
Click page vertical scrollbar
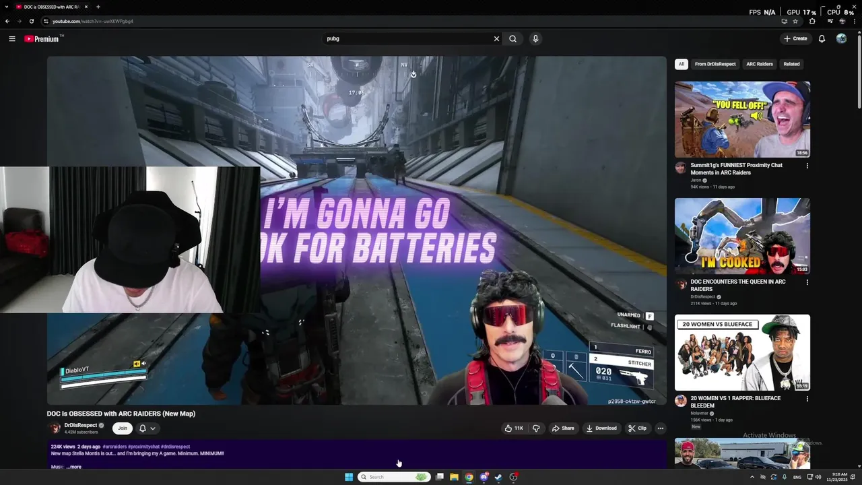859,71
